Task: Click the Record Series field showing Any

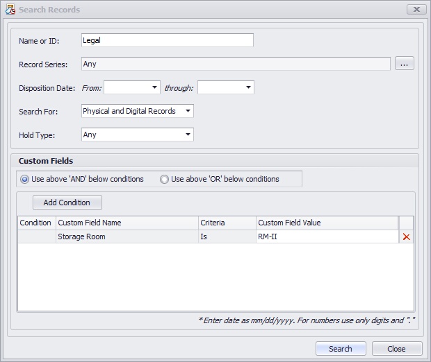Action: 235,64
